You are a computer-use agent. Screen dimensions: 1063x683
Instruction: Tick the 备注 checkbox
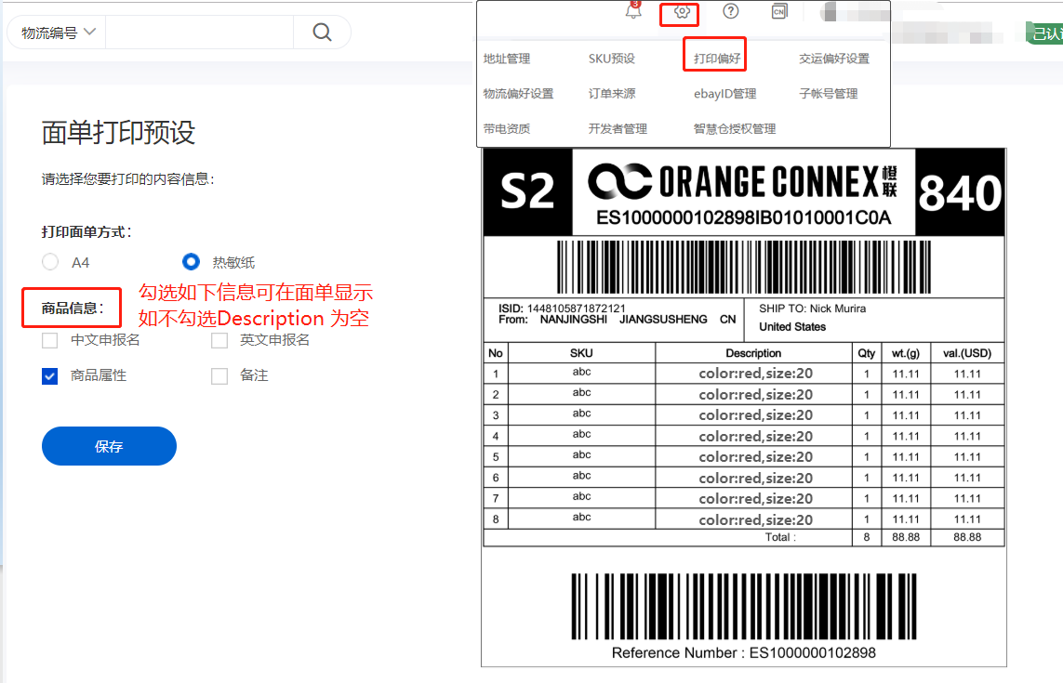(219, 376)
